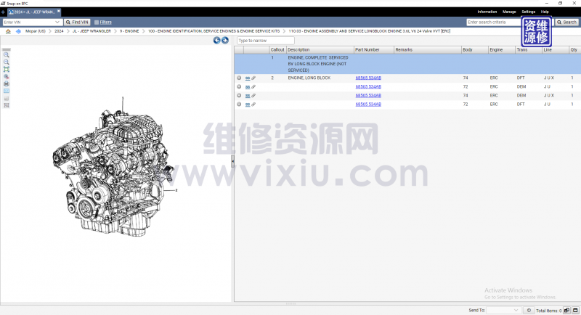Click the single window icon in status bar
The width and height of the screenshot is (581, 315).
[575, 310]
